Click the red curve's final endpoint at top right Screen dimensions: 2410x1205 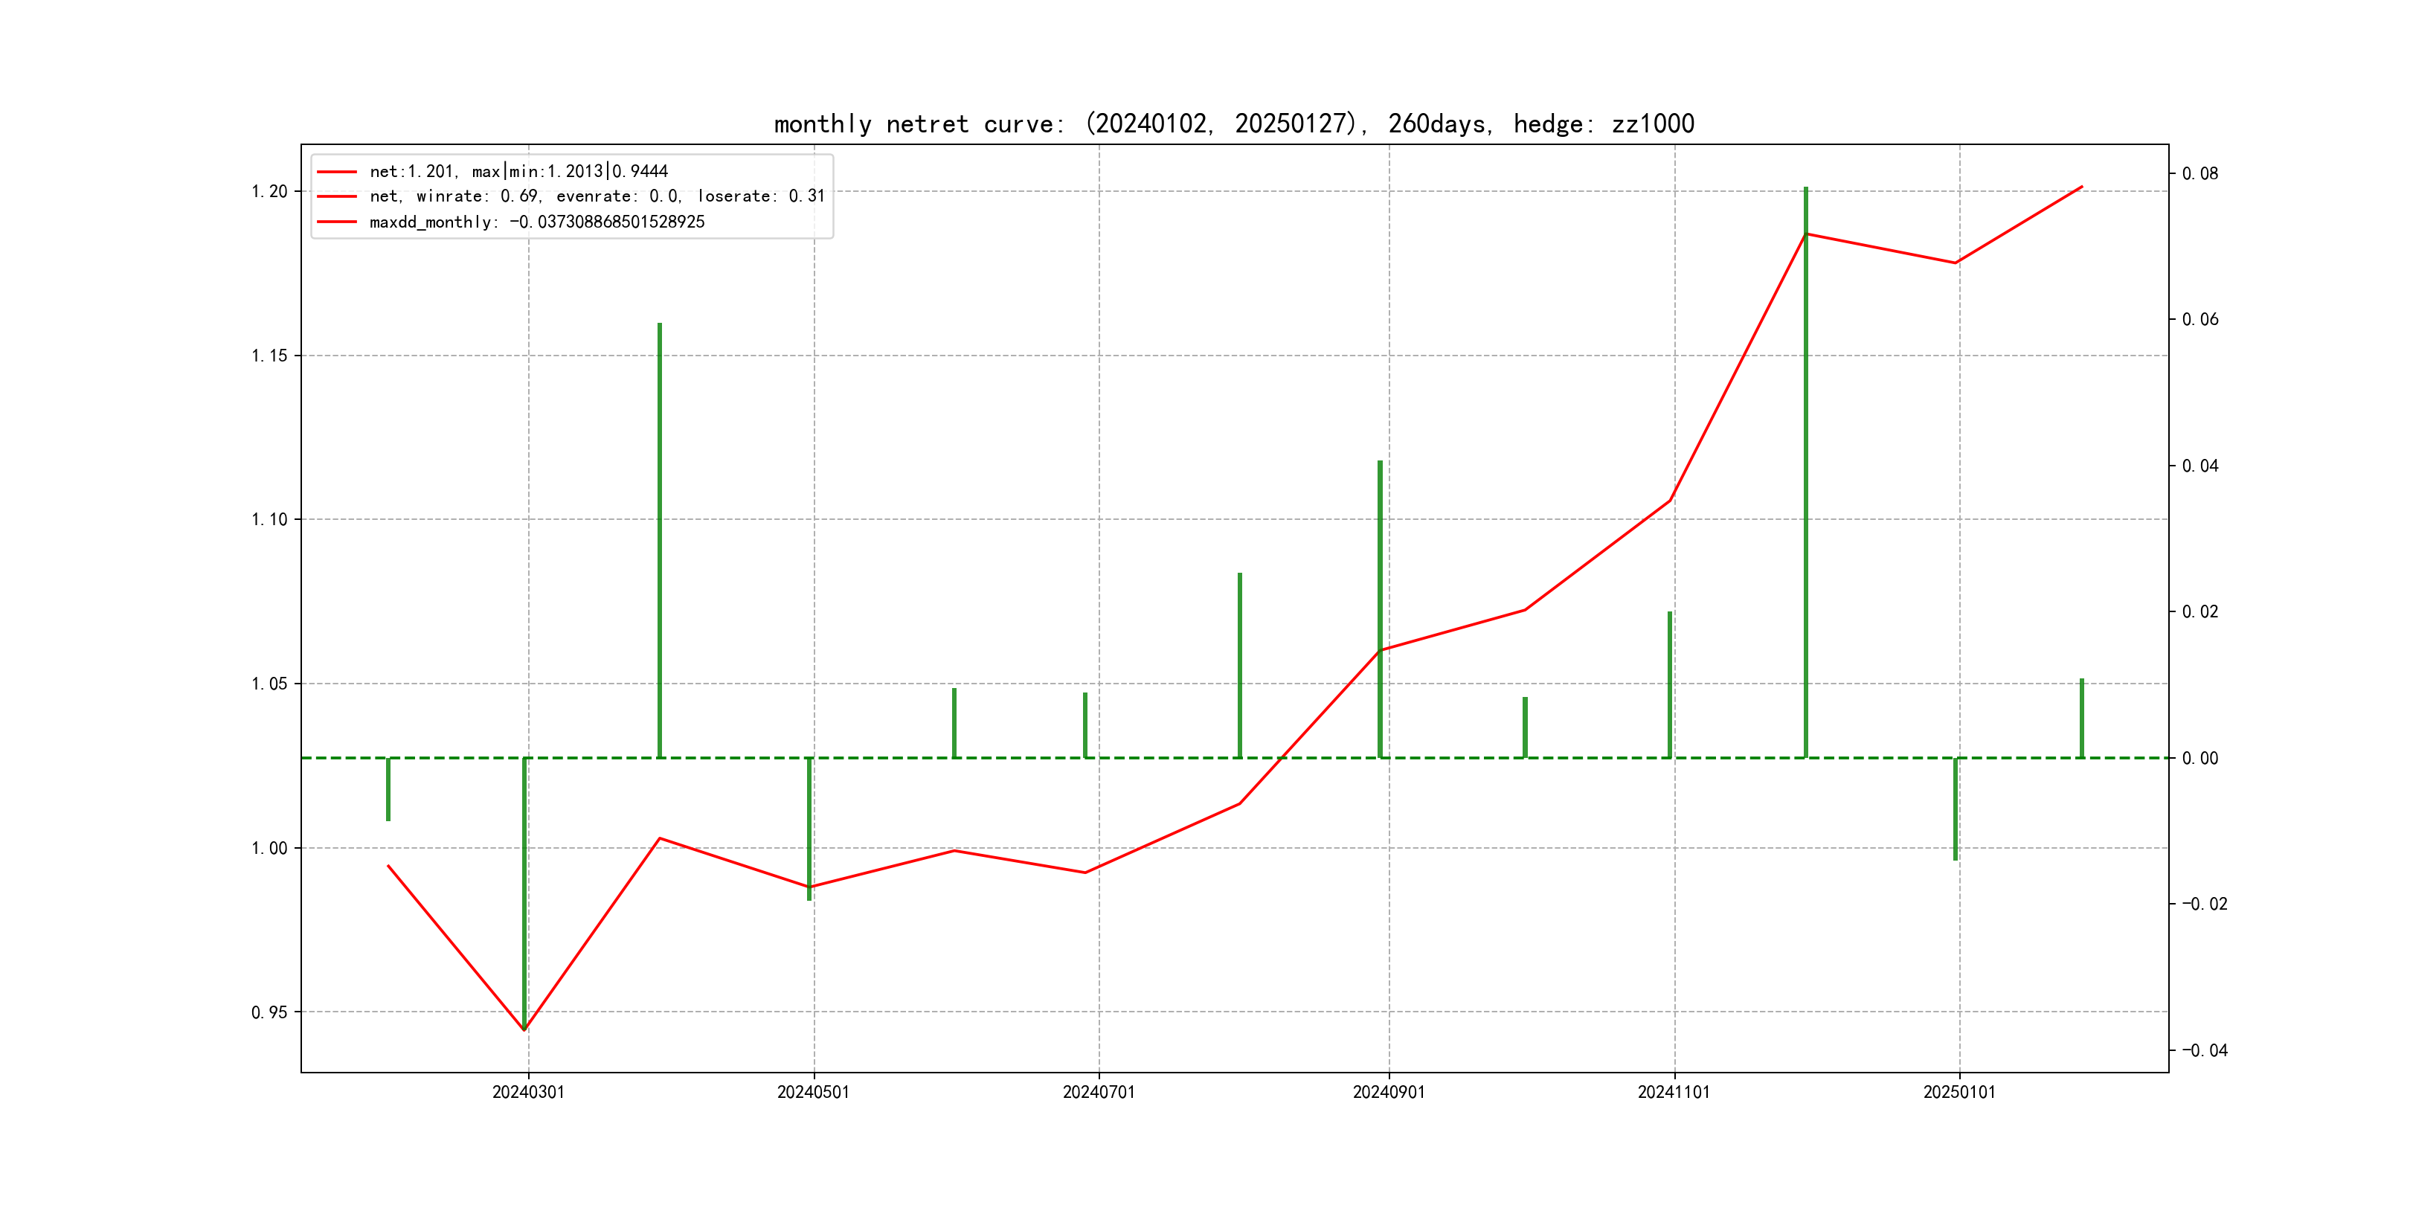(x=2082, y=187)
